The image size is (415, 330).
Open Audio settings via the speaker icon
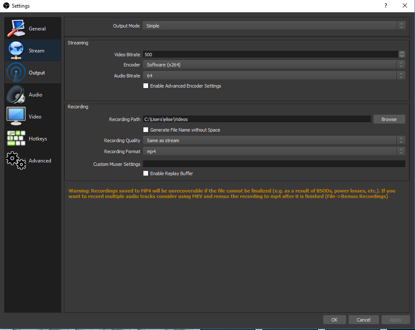pos(16,94)
